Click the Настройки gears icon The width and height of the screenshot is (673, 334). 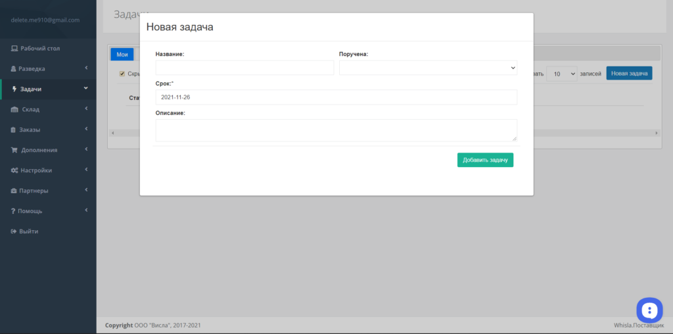14,170
